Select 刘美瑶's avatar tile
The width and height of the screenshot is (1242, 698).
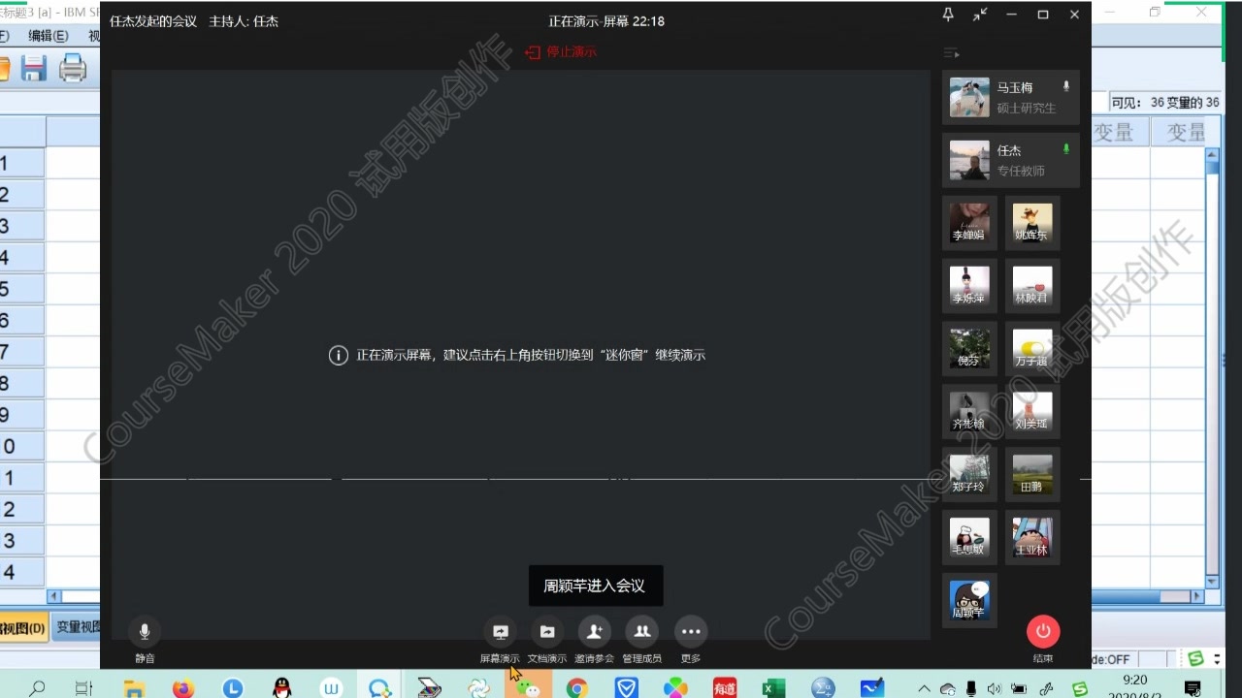point(1032,412)
